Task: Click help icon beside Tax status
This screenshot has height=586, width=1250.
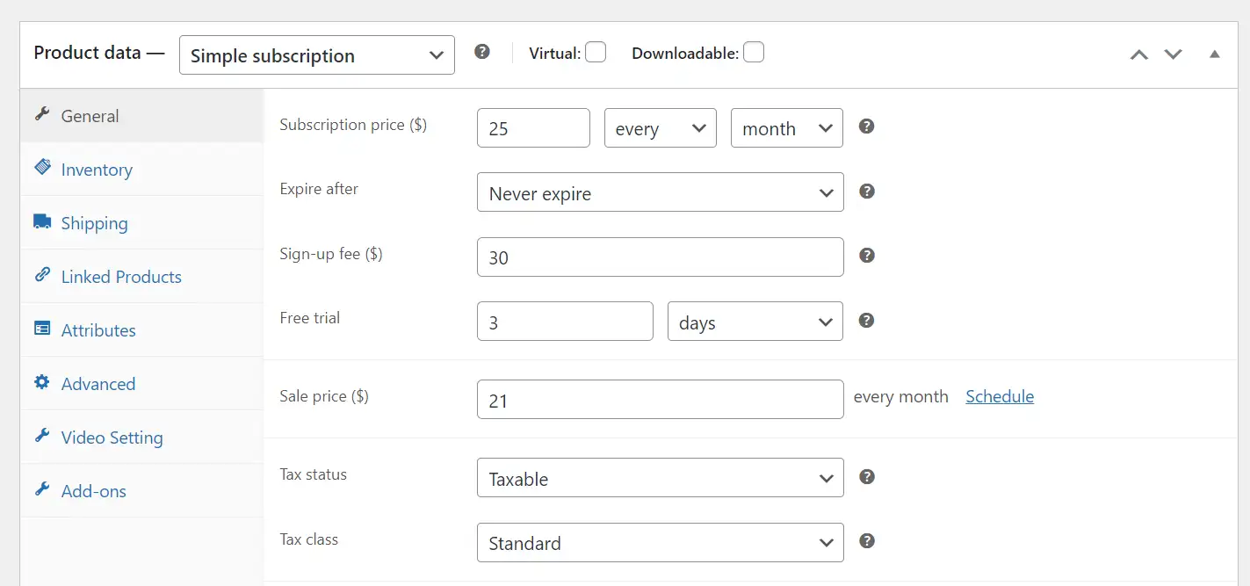Action: click(x=866, y=477)
